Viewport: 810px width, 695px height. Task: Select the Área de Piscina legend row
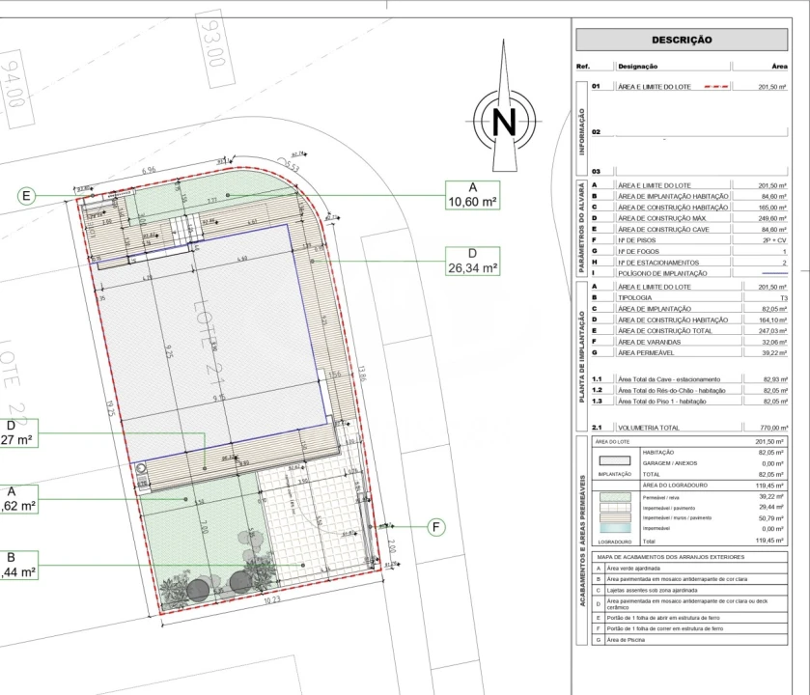(x=691, y=640)
